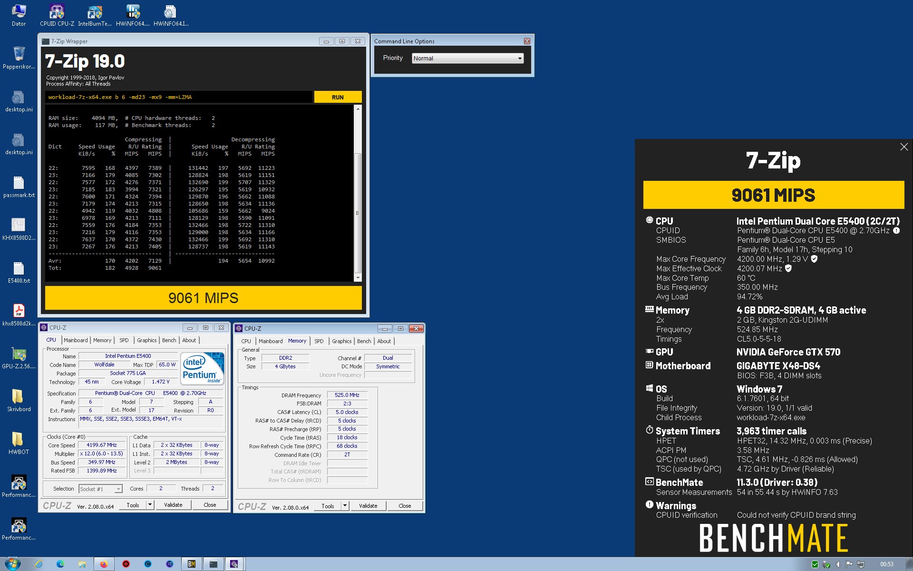
Task: Click Intel Pentium E5400 name field
Action: coord(128,356)
